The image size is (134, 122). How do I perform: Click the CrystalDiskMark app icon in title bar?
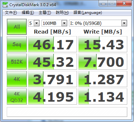coord(5,5)
